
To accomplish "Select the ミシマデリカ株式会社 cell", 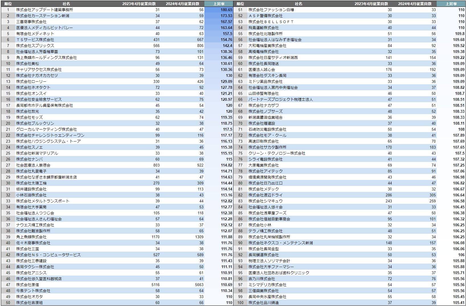I will coord(267,285).
